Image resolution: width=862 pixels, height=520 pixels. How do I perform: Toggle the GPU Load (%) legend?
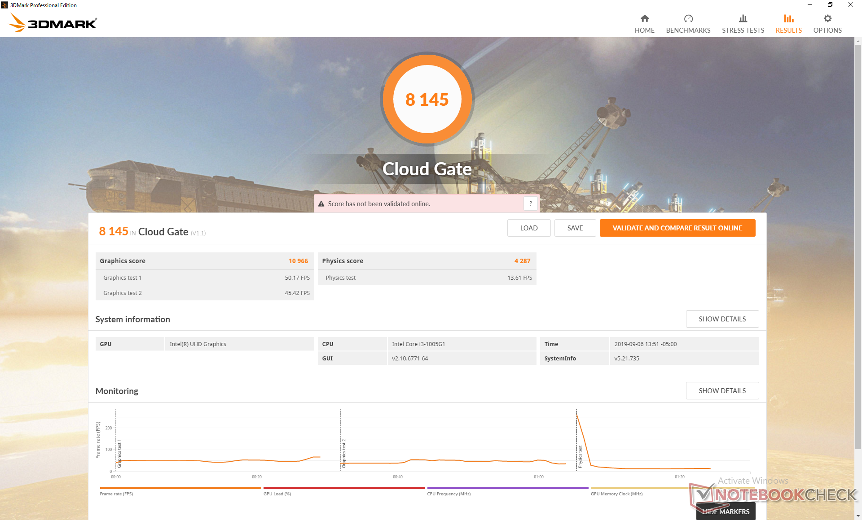pyautogui.click(x=277, y=494)
